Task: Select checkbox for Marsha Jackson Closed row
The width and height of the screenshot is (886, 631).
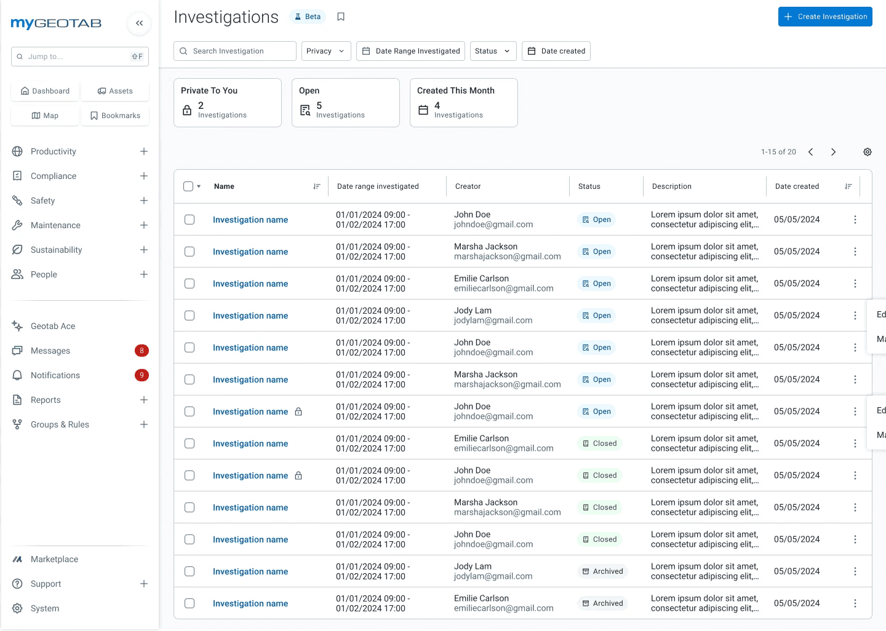Action: 190,507
